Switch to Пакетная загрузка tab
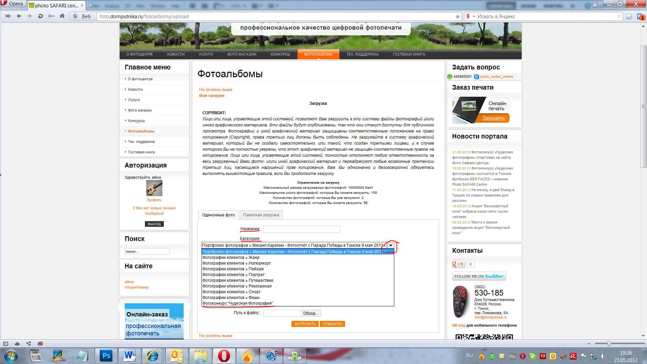The image size is (647, 364). pyautogui.click(x=261, y=215)
